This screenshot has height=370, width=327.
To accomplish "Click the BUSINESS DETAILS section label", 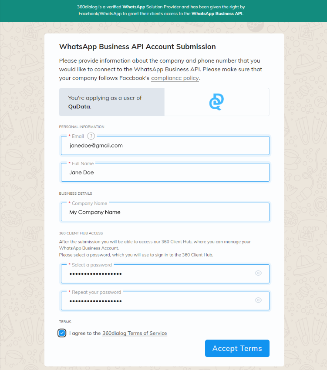I will coord(75,193).
